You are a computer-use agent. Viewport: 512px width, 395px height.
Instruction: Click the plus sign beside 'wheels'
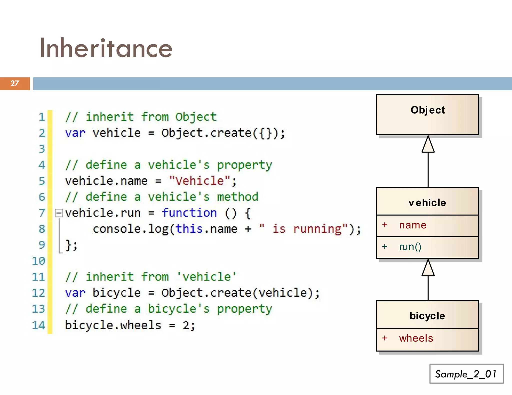[385, 338]
